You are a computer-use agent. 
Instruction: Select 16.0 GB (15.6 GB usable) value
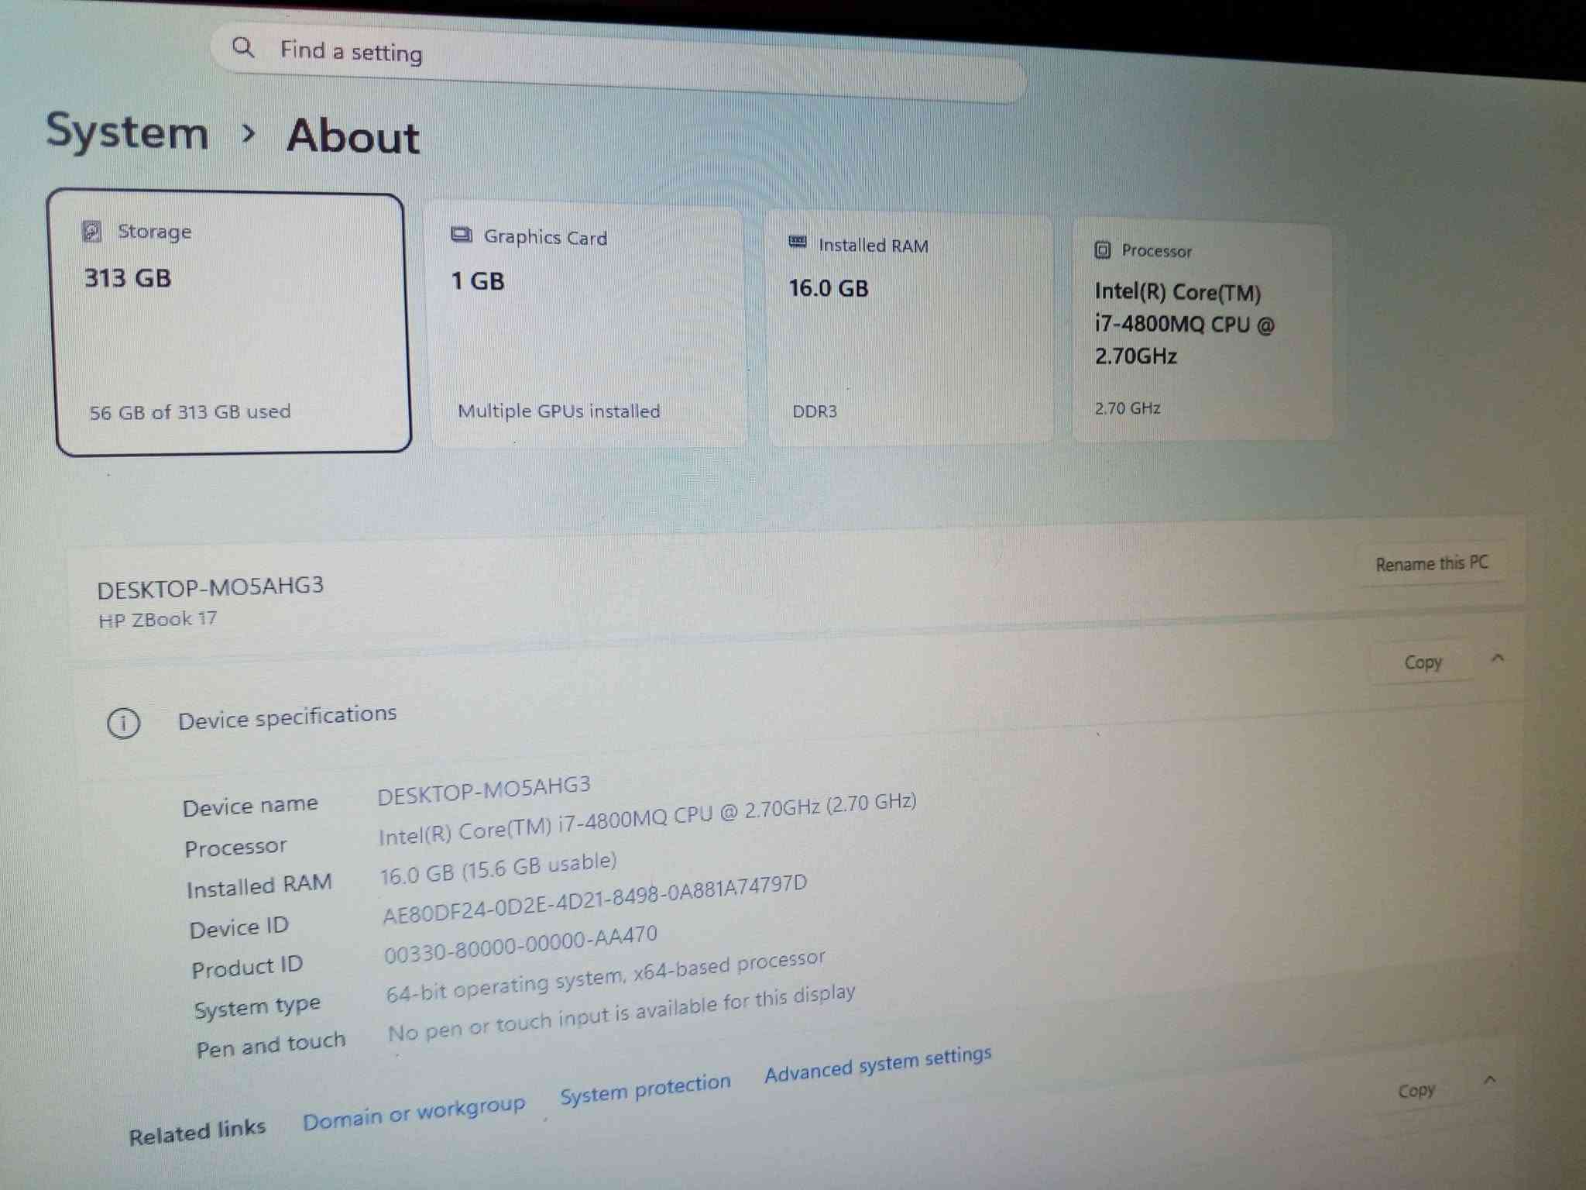(x=498, y=869)
